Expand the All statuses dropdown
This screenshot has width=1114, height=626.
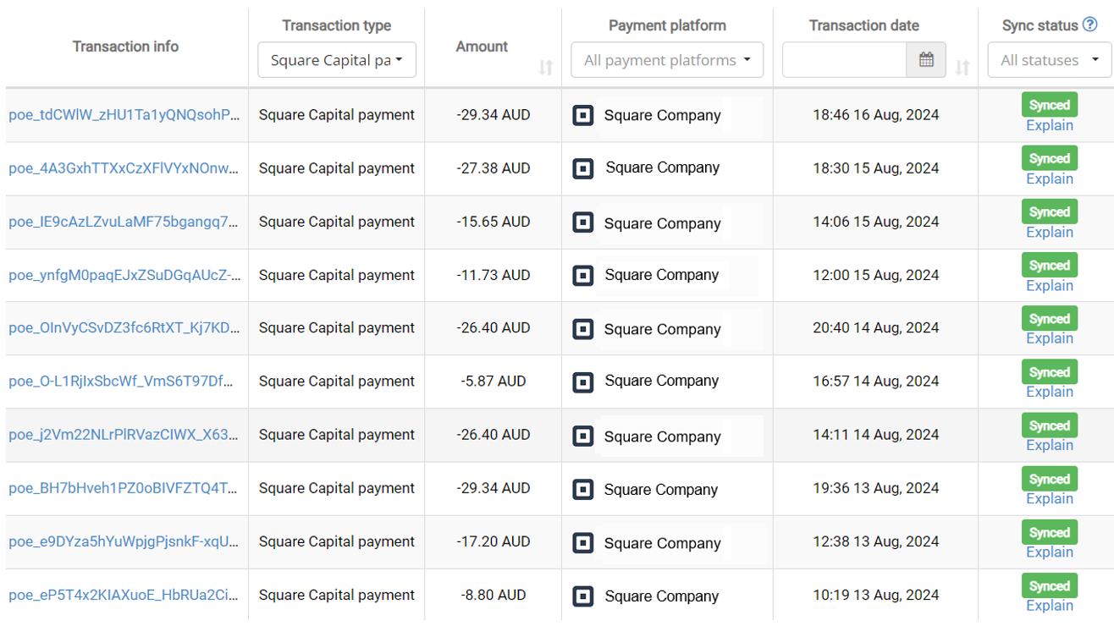point(1049,59)
